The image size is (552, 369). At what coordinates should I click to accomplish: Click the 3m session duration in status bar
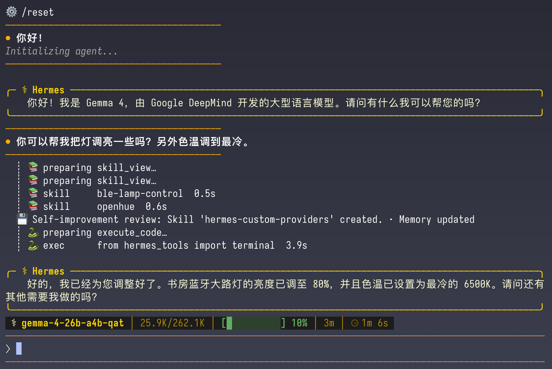[329, 323]
